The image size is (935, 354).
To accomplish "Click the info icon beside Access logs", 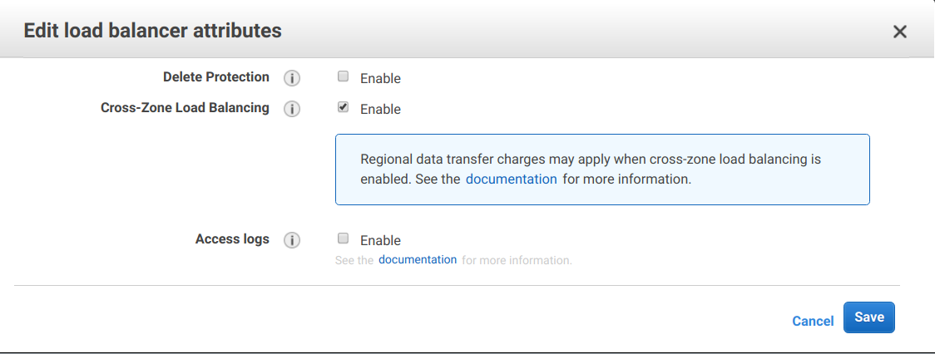I will (292, 240).
